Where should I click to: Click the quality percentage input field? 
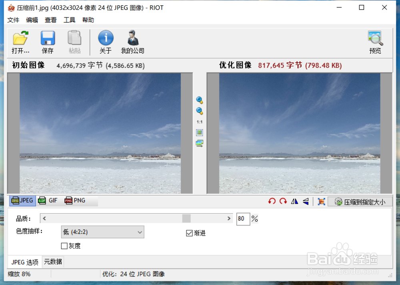tap(243, 219)
